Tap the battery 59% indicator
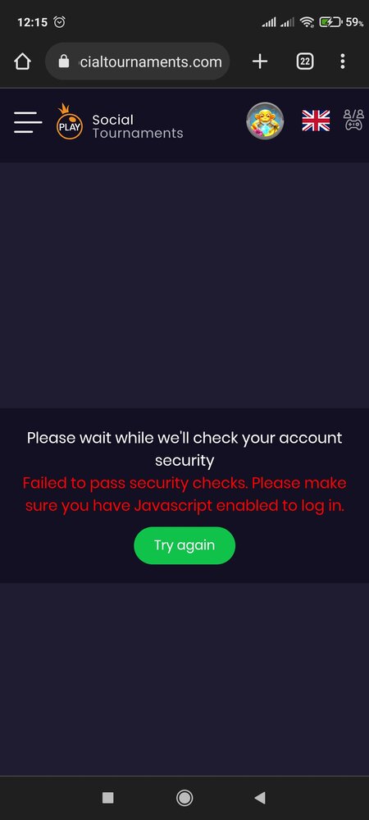Viewport: 369px width, 820px height. pos(341,22)
